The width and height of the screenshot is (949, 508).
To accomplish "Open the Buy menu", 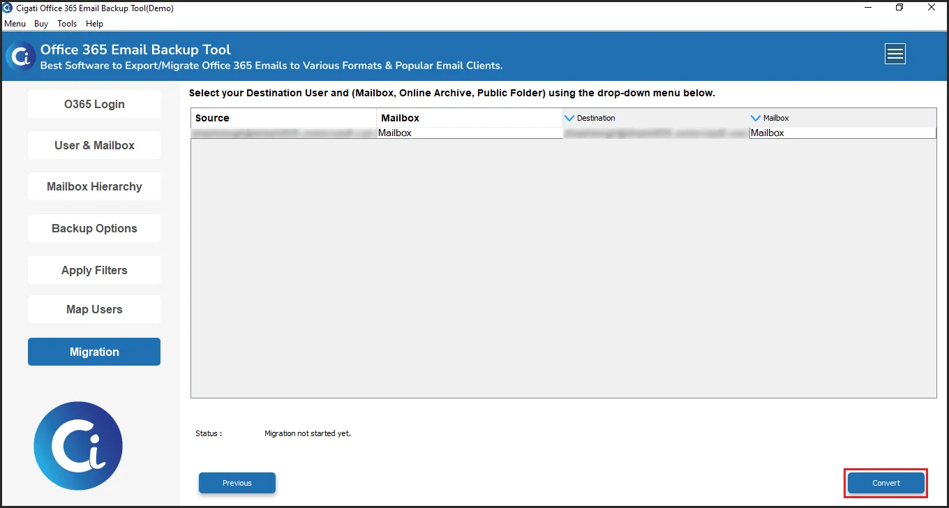I will (41, 24).
